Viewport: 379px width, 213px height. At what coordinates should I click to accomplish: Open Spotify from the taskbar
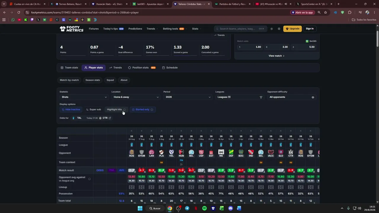204,208
